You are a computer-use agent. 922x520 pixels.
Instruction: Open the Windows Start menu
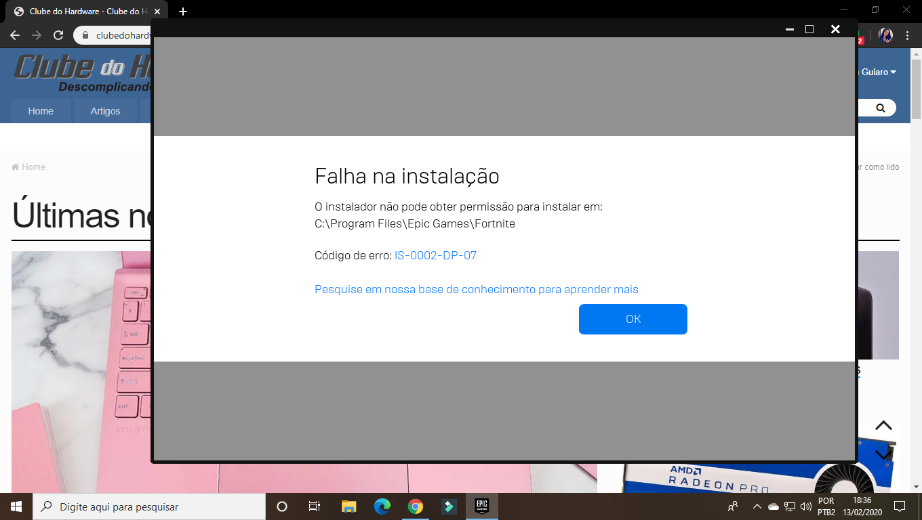(16, 506)
